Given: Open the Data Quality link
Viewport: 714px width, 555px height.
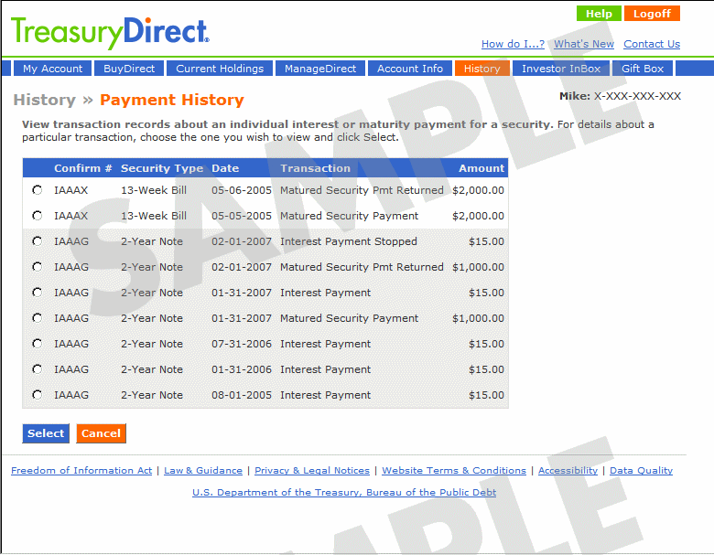Looking at the screenshot, I should (641, 470).
